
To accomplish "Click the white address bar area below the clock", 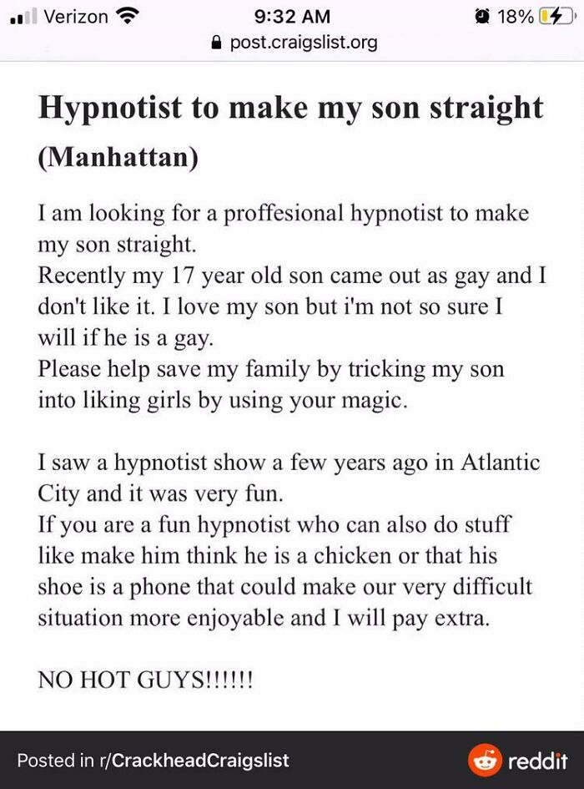I will pos(292,43).
